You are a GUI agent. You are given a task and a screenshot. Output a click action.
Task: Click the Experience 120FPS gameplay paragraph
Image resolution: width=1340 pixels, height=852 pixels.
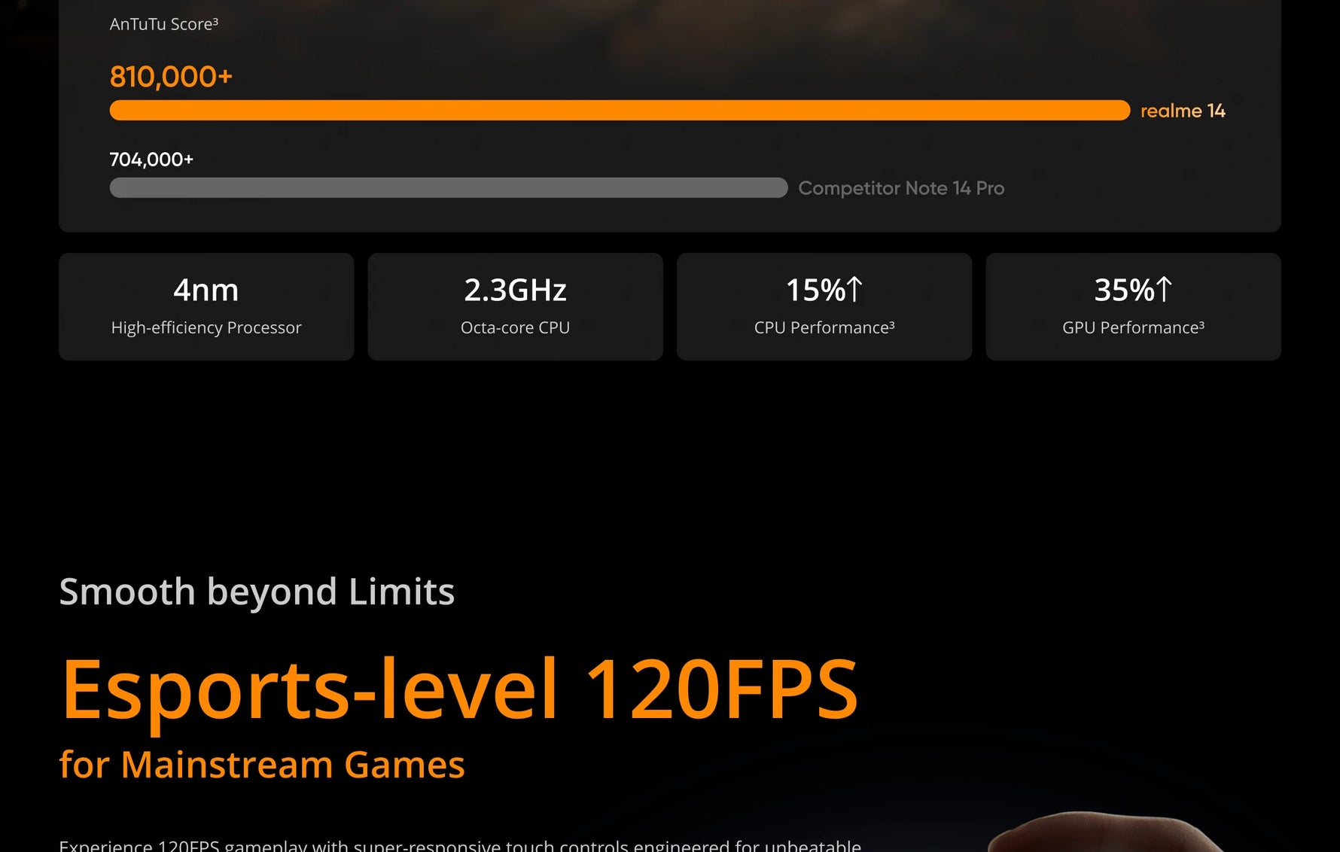(x=460, y=844)
